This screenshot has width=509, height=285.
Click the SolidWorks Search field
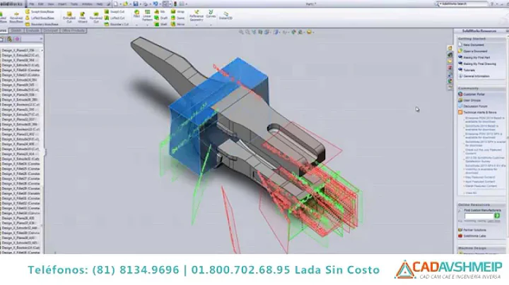463,4
